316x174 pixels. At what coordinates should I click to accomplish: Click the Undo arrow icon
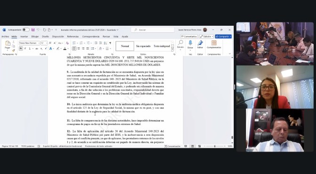38,29
